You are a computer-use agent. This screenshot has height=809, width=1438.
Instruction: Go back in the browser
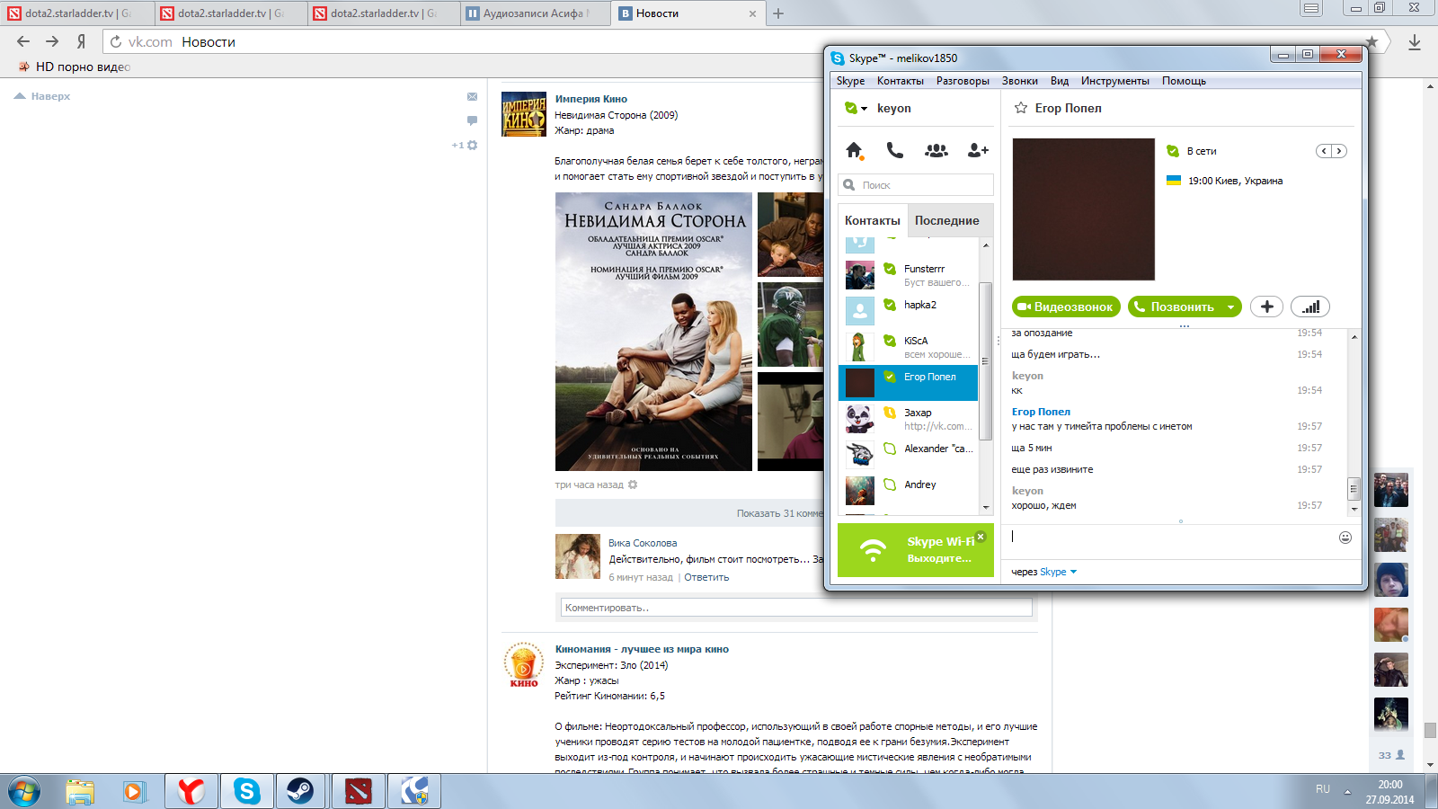tap(23, 41)
